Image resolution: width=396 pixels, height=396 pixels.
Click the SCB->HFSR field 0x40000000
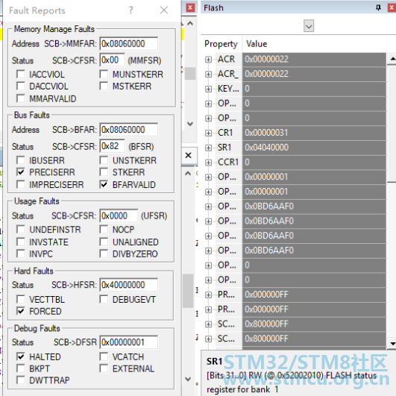[x=129, y=285]
